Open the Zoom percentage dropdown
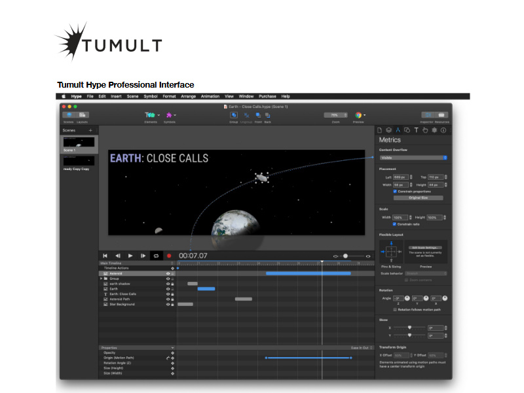The image size is (524, 393). click(x=335, y=115)
